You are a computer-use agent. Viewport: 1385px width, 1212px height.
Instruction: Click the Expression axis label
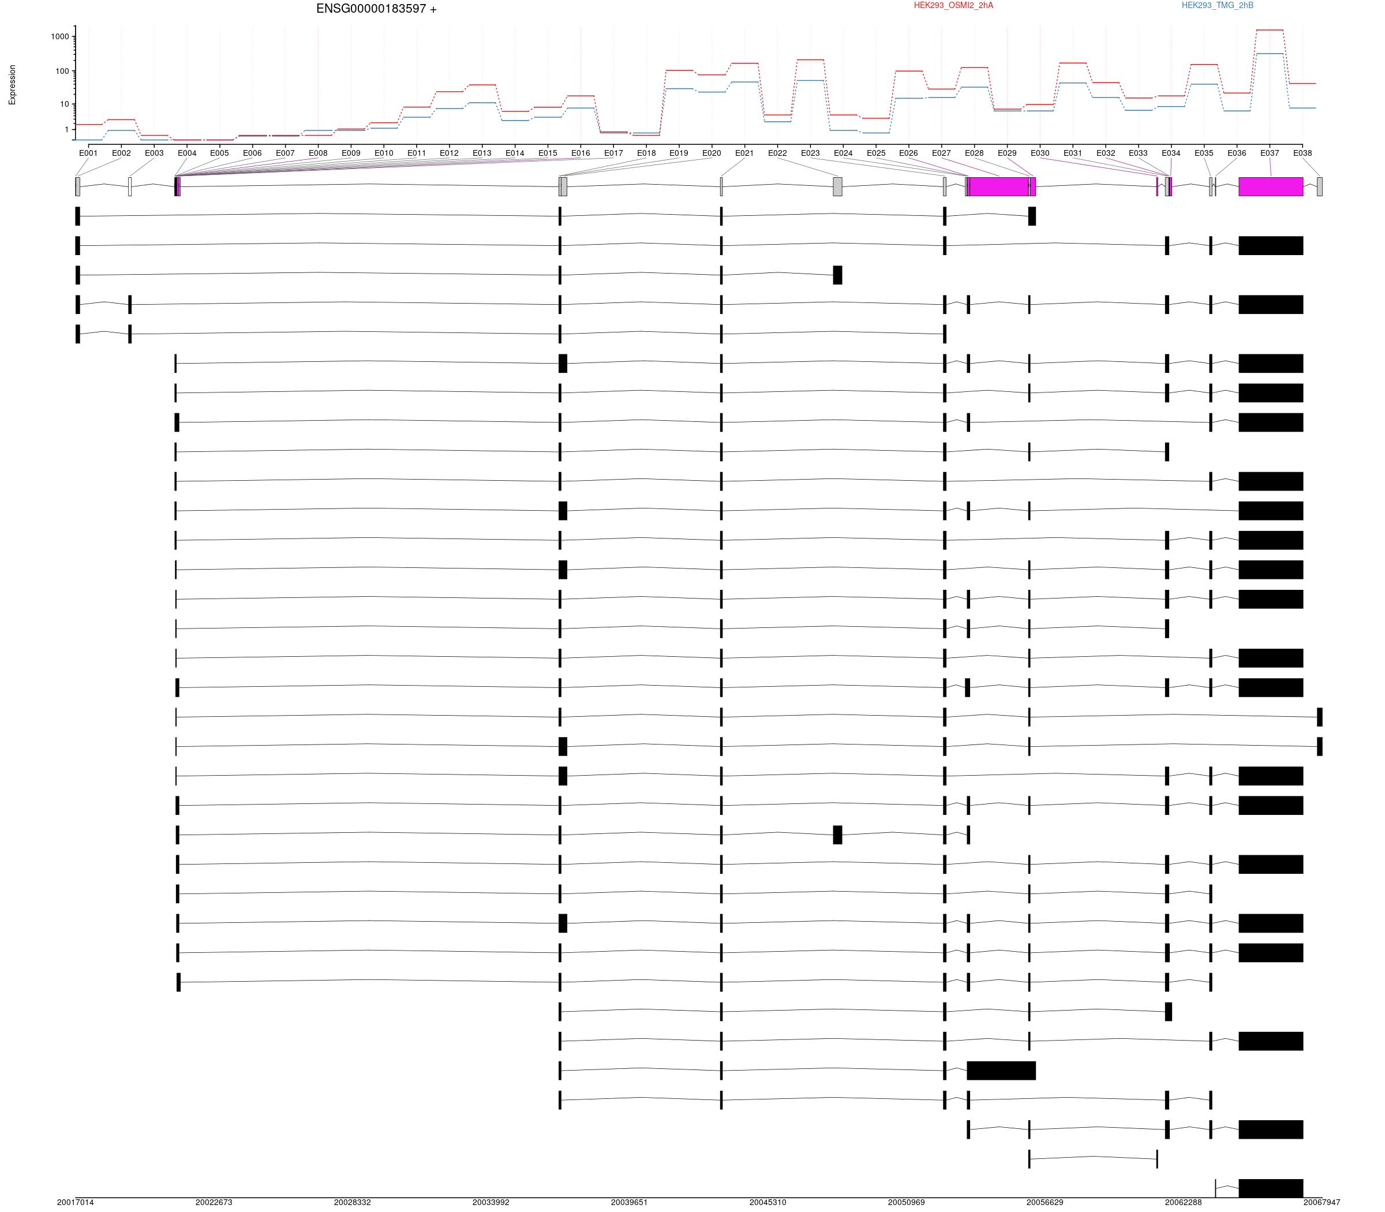[12, 84]
